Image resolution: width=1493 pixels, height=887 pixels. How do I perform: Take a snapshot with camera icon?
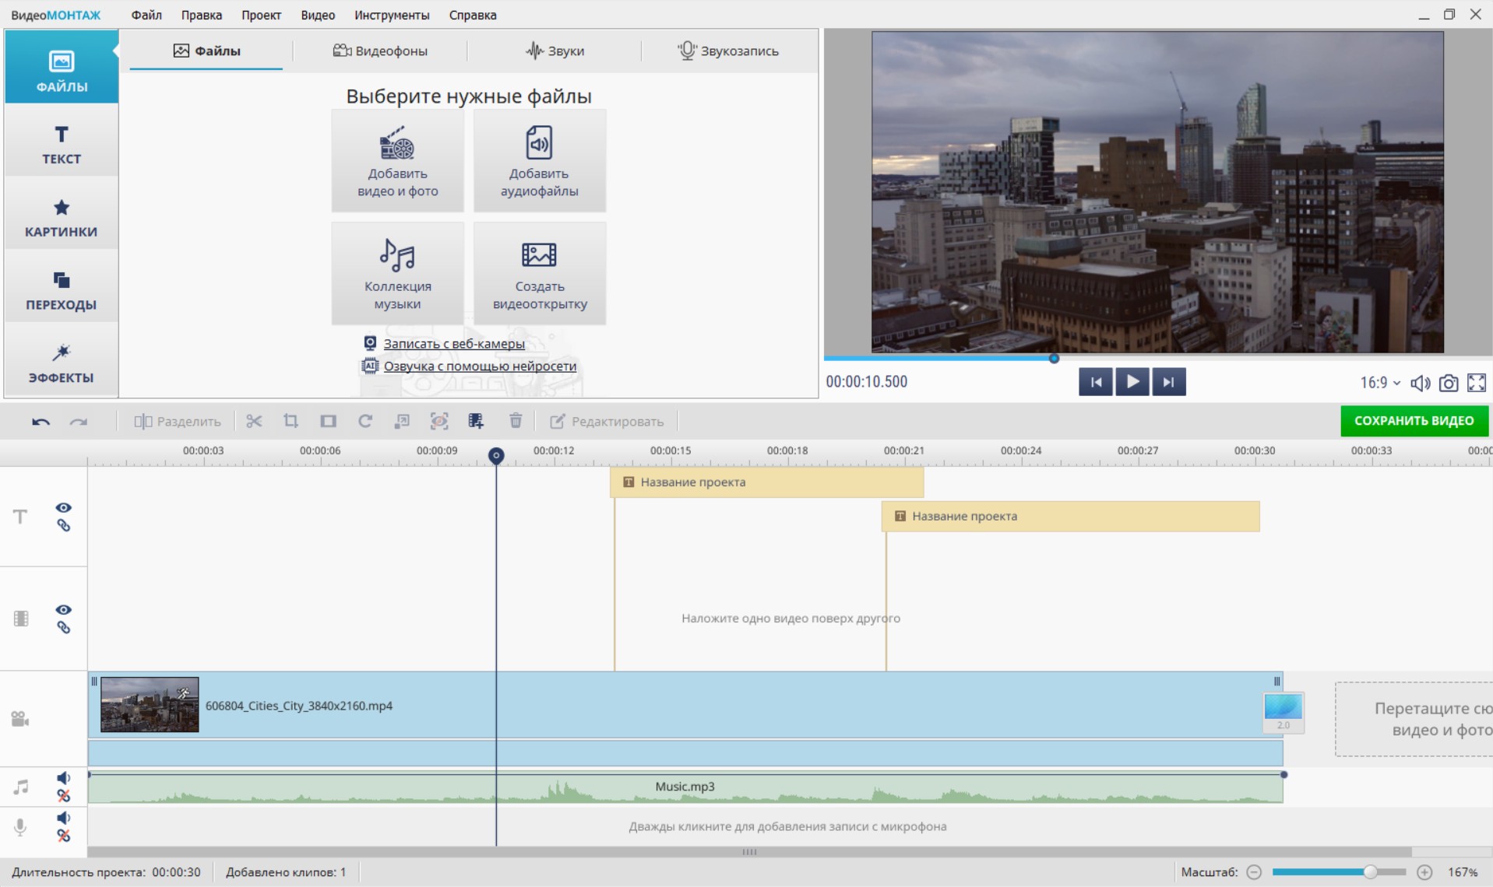point(1449,383)
